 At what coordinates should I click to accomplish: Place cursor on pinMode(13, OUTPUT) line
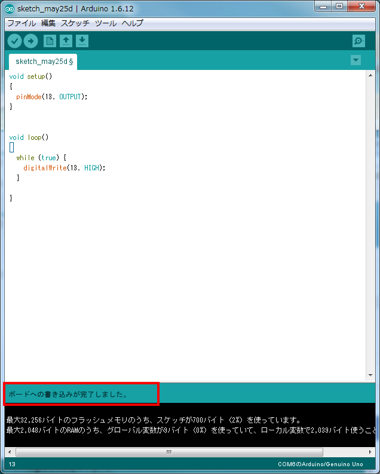(52, 97)
